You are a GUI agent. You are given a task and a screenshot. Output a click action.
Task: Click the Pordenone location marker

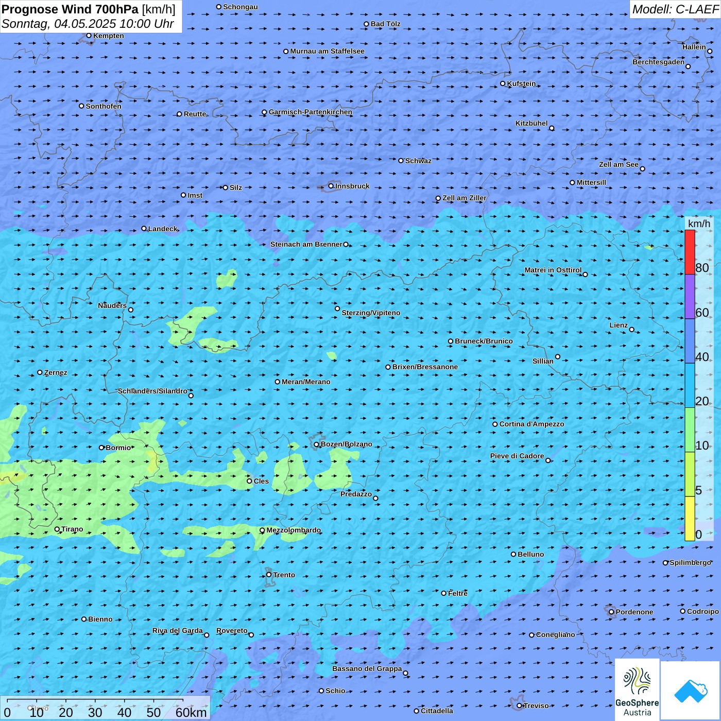click(x=612, y=612)
